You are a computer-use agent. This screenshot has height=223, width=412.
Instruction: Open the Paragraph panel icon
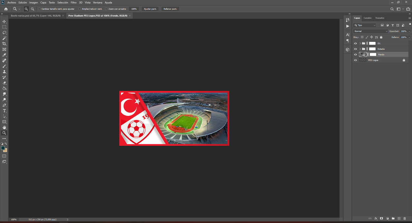pos(348,41)
